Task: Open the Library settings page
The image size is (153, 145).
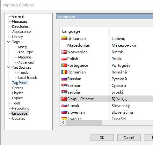Action: 18,37
